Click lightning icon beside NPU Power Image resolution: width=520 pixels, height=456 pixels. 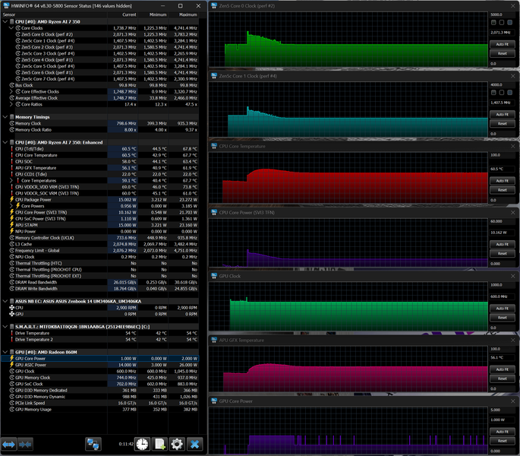click(x=12, y=231)
